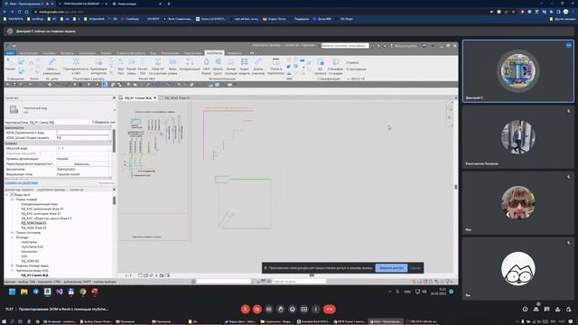
Task: Leave the call with red hang-up button
Action: [330, 309]
